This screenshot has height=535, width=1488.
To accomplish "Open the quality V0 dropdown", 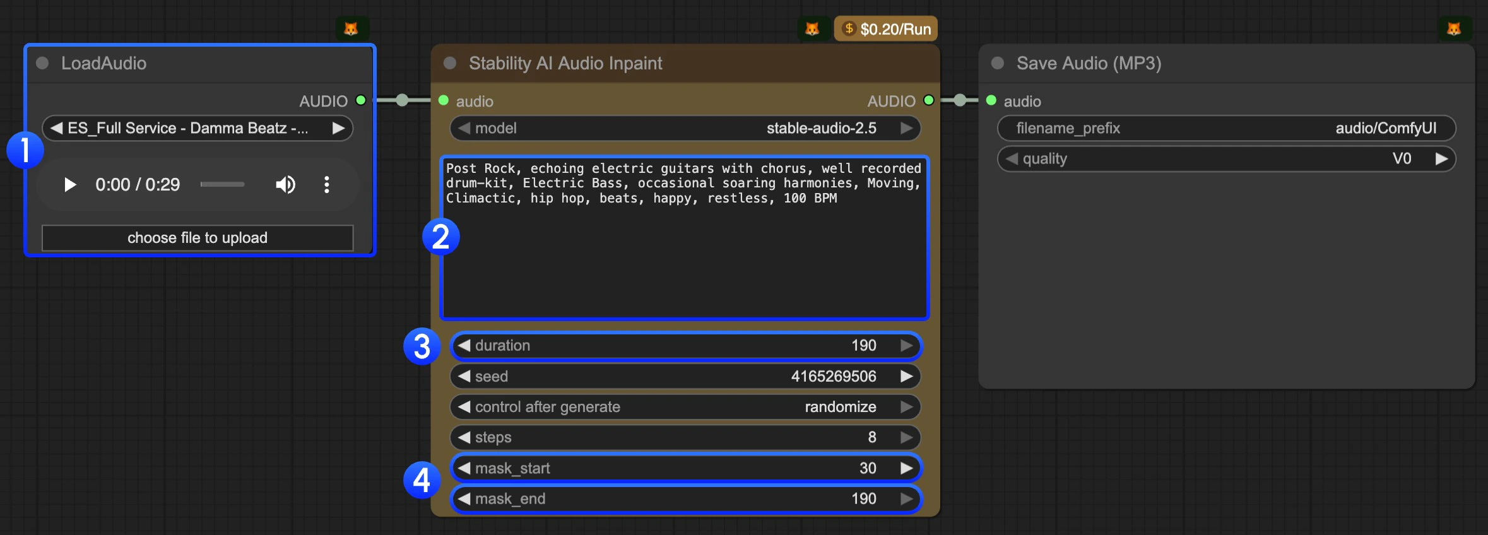I will (x=1226, y=159).
